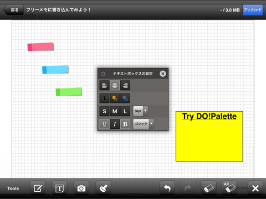Align text to the right
This screenshot has height=199, width=266.
pos(125,85)
